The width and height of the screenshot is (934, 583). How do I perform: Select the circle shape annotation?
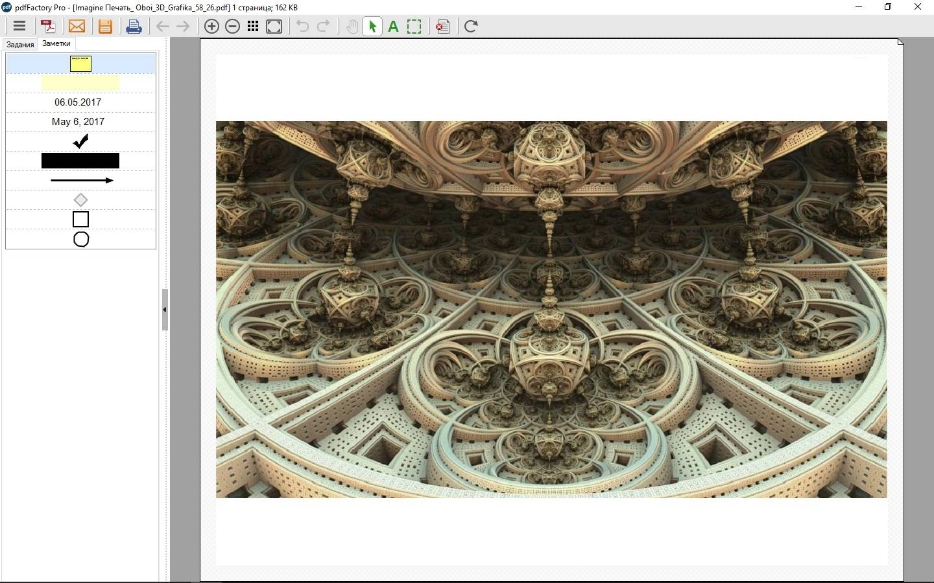pos(80,240)
